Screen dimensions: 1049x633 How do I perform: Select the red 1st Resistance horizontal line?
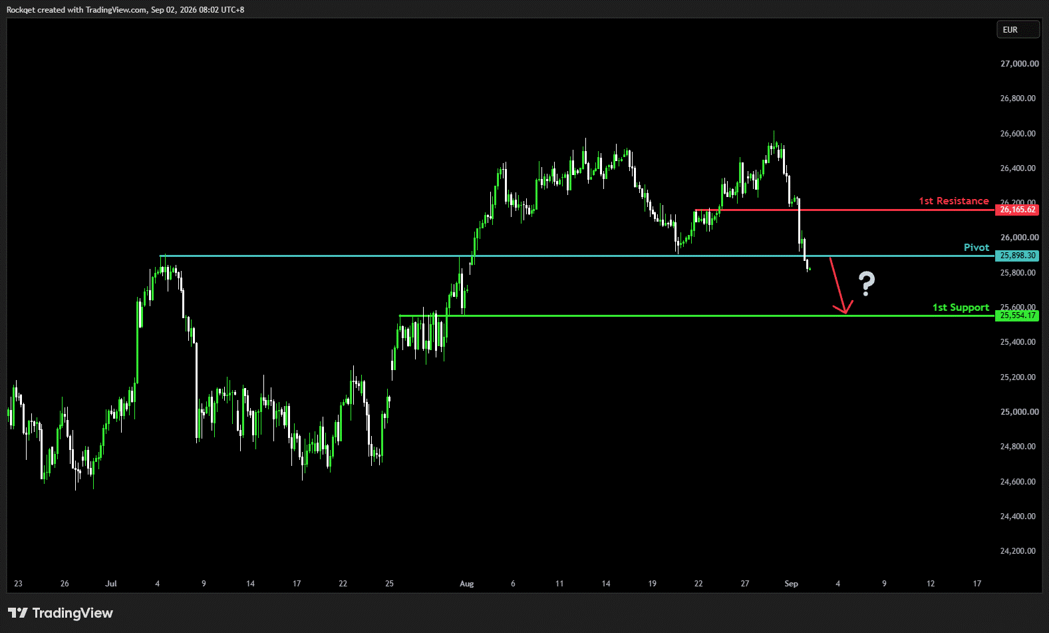tap(845, 210)
